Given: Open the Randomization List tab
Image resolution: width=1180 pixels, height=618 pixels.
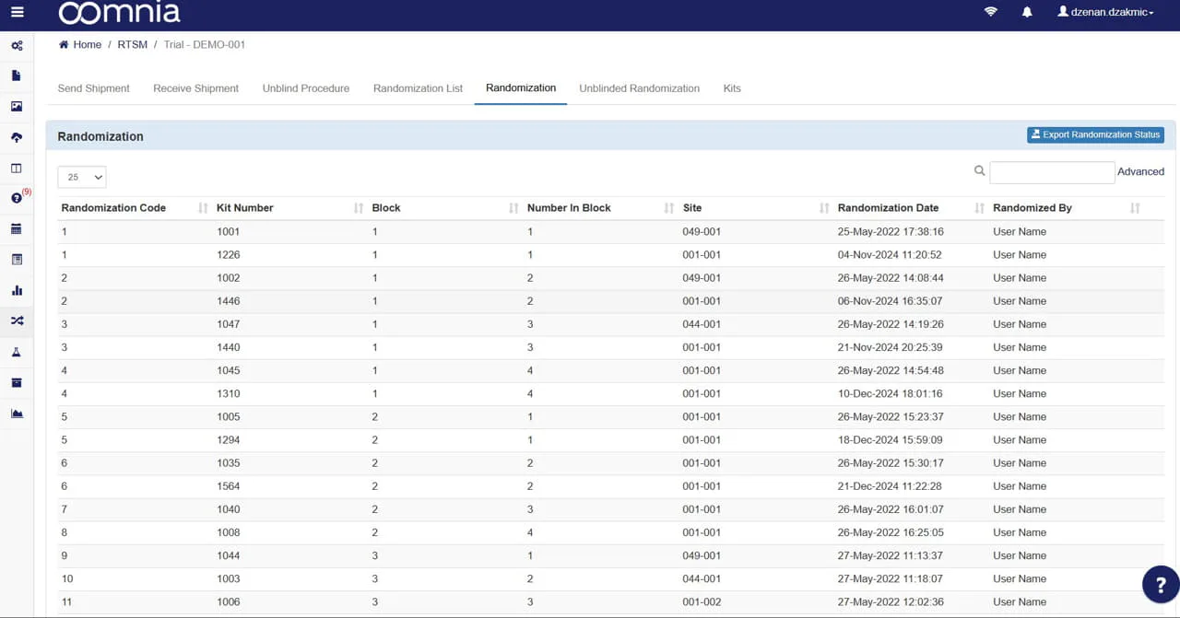Looking at the screenshot, I should [x=419, y=88].
